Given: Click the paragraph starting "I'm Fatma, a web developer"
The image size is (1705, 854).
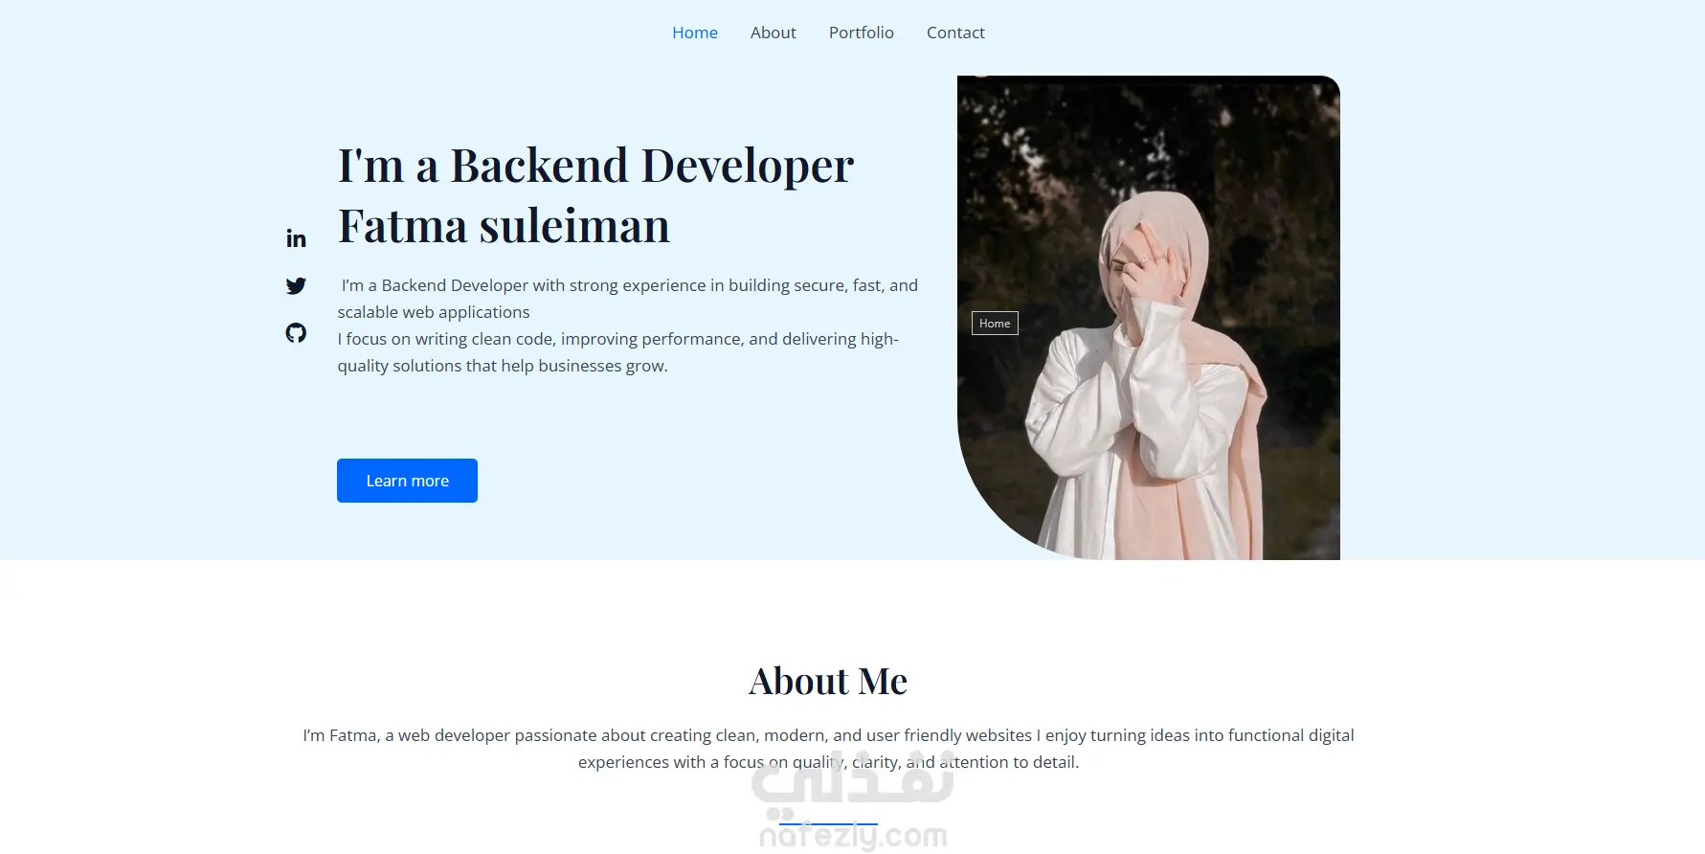Looking at the screenshot, I should (828, 749).
